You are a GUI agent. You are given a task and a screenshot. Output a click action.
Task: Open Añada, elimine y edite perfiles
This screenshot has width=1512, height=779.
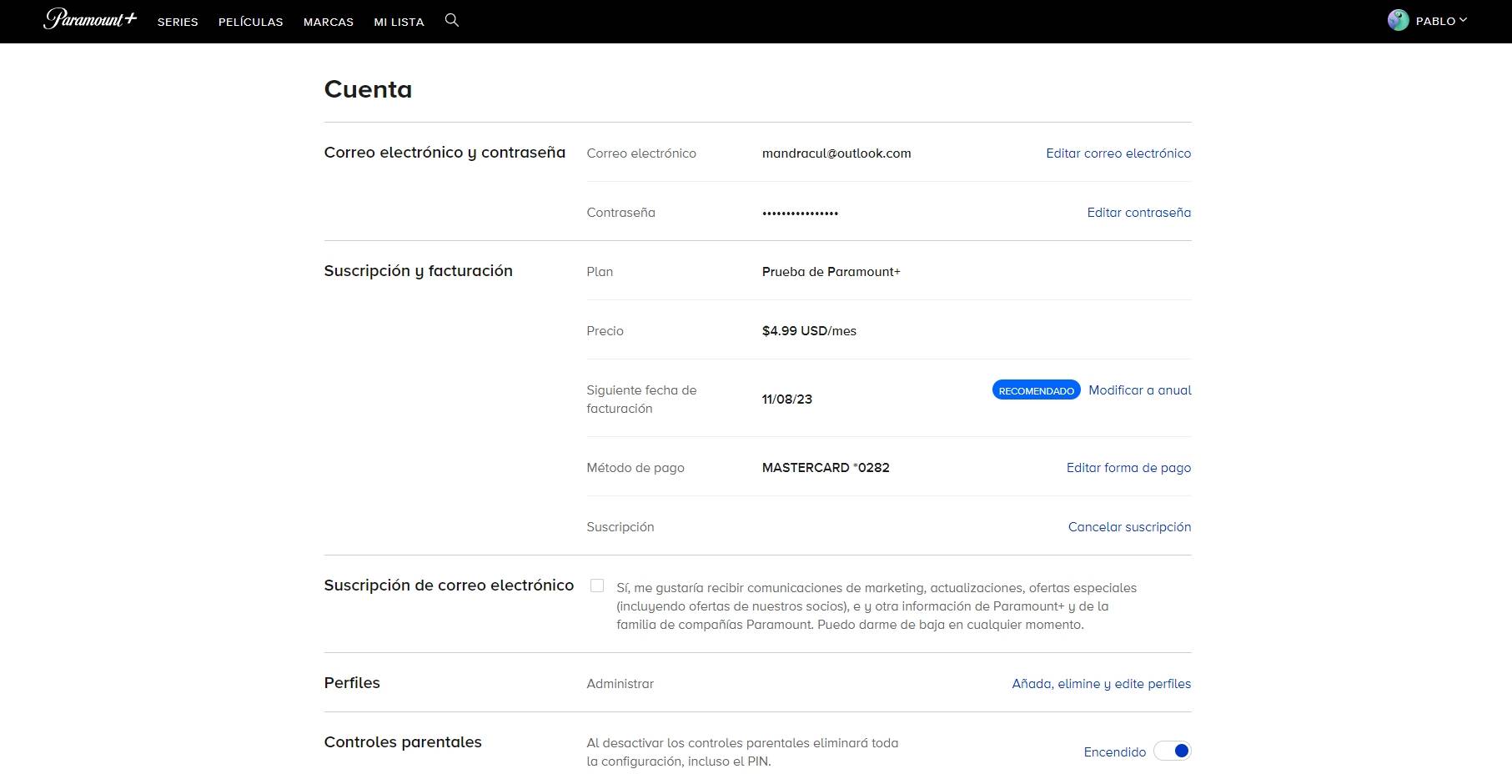click(x=1101, y=684)
